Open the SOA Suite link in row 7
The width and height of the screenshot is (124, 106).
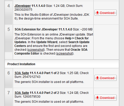click(22, 93)
